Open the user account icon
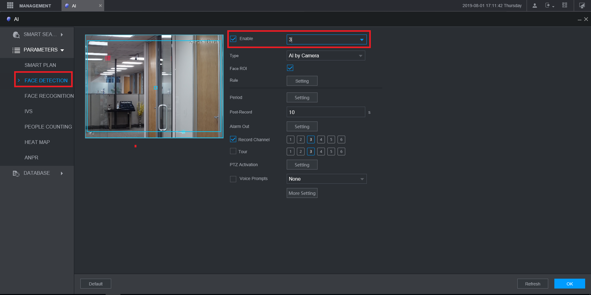591x295 pixels. tap(535, 6)
